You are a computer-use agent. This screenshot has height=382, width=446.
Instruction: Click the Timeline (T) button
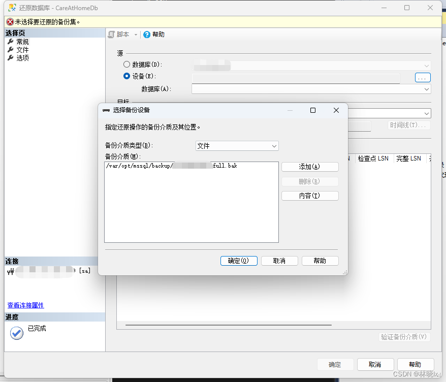(x=409, y=125)
